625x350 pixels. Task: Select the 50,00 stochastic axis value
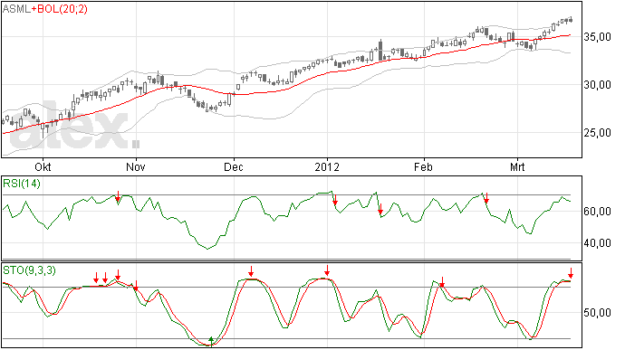coord(597,313)
